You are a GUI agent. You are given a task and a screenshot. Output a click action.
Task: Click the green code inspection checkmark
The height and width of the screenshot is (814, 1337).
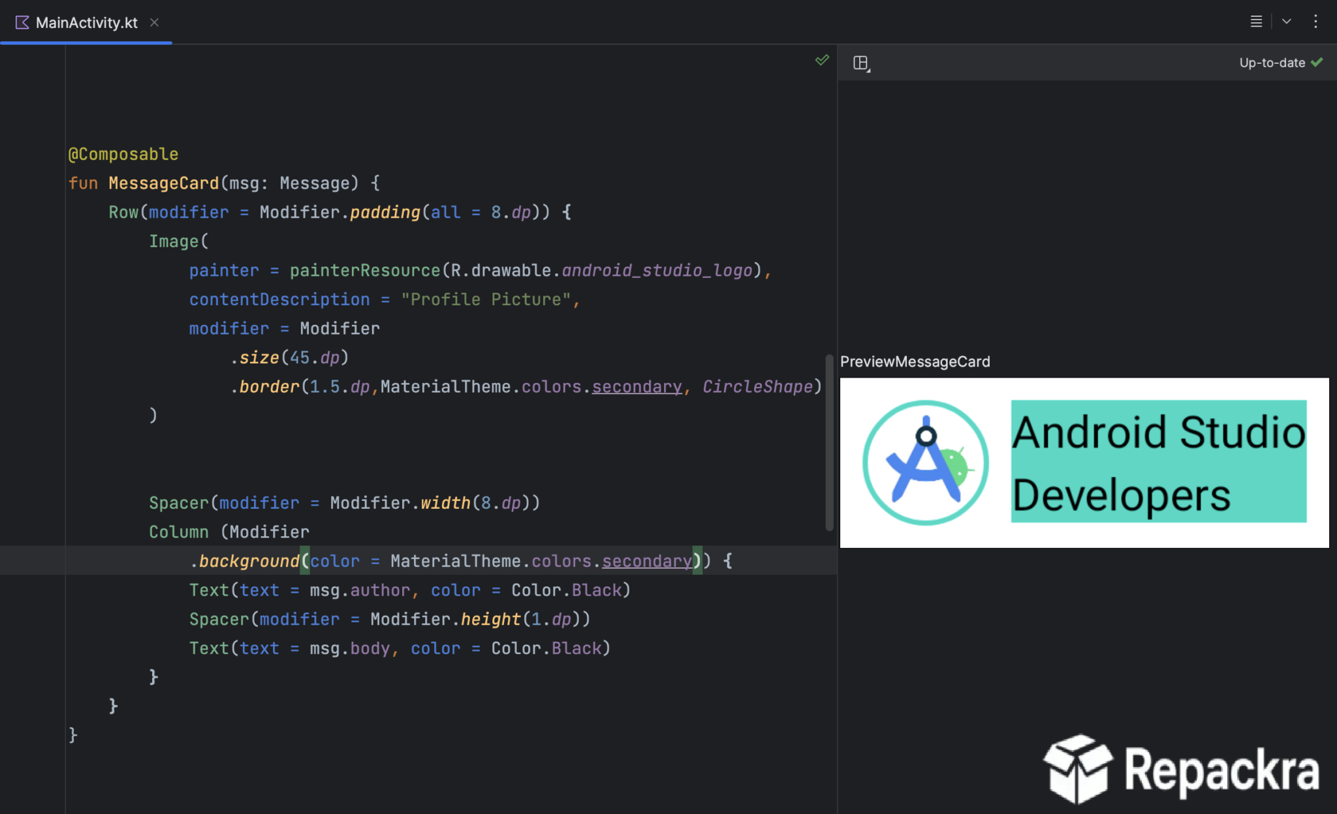822,60
